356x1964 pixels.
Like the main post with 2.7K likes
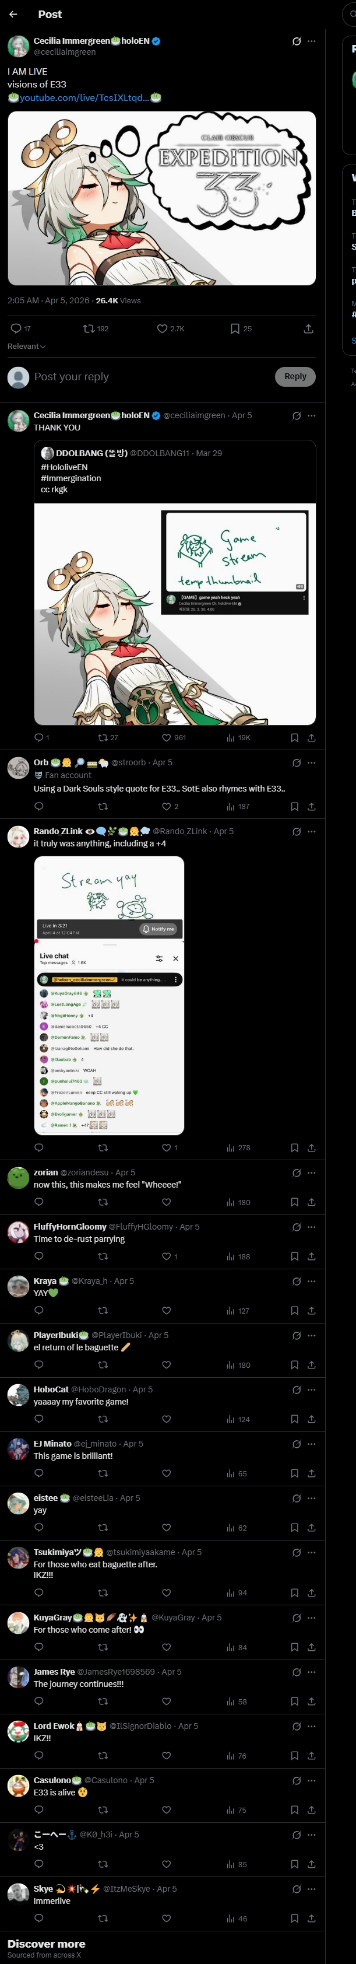[x=171, y=328]
